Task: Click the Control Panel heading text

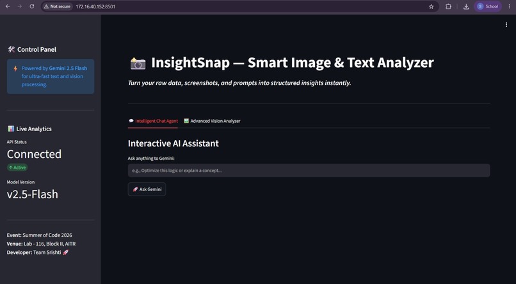Action: pos(37,50)
